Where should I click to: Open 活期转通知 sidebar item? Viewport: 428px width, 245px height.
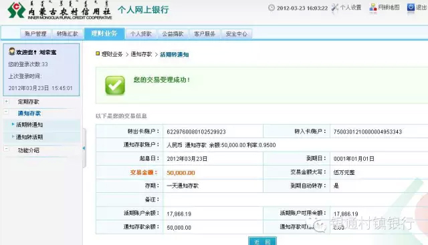[29, 125]
